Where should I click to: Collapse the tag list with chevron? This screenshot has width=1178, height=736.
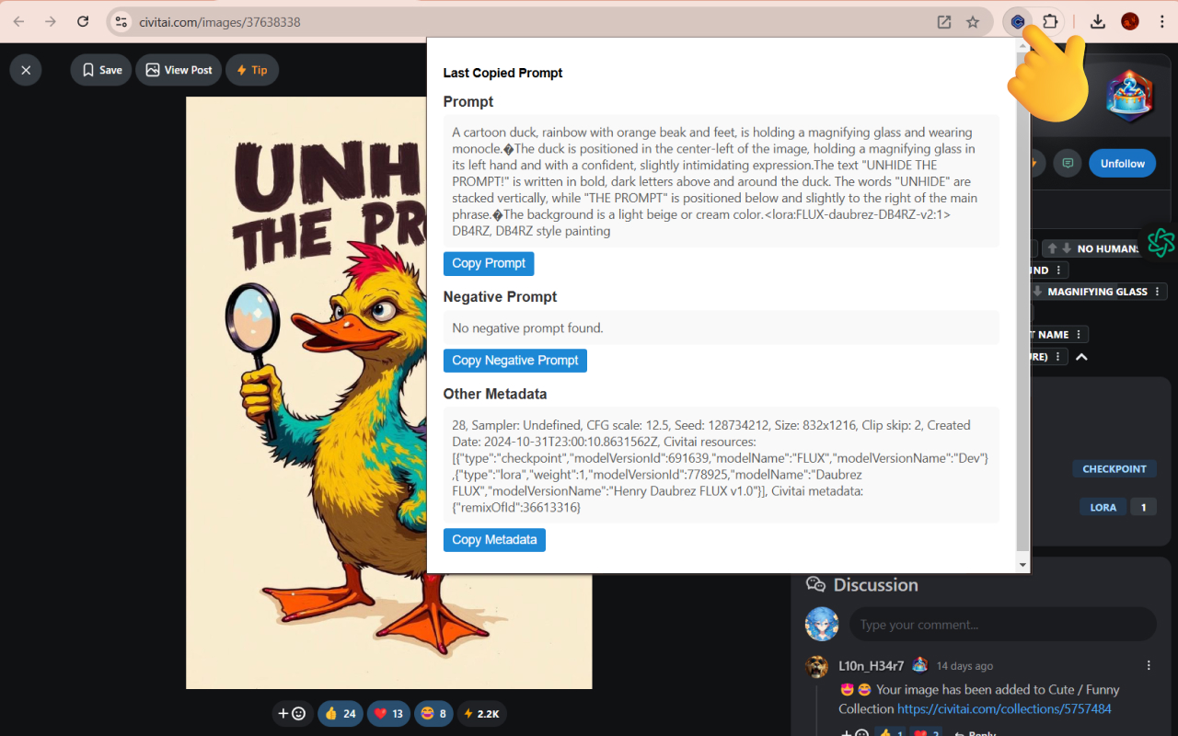coord(1081,357)
